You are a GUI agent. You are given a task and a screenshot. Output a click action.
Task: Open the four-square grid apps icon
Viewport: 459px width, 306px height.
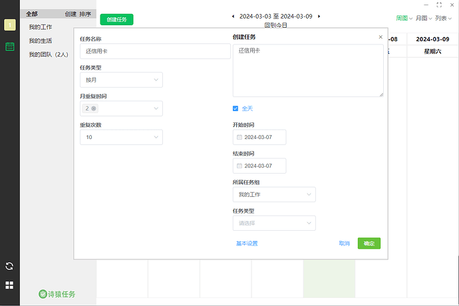9,285
